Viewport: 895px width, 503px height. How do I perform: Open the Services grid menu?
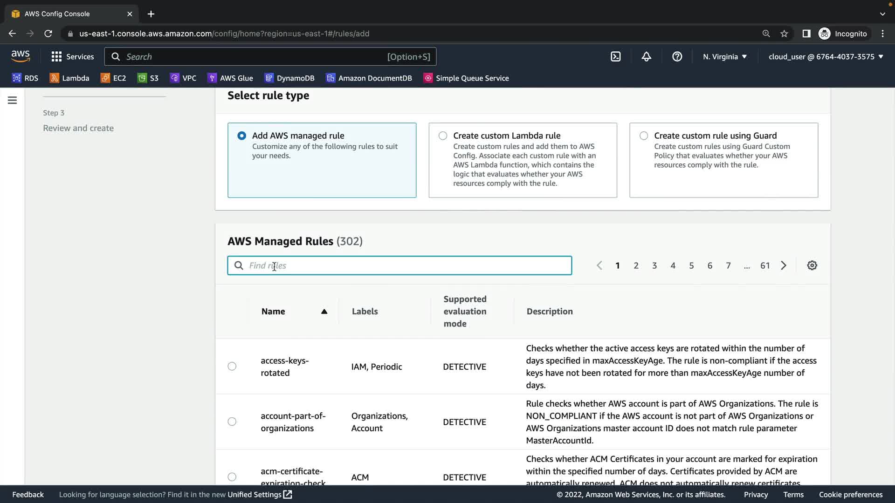(72, 57)
